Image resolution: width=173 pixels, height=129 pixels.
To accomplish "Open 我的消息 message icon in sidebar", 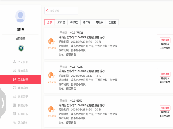I will [14, 71].
